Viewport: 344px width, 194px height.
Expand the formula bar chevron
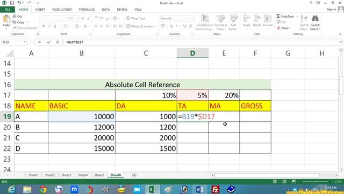click(340, 42)
